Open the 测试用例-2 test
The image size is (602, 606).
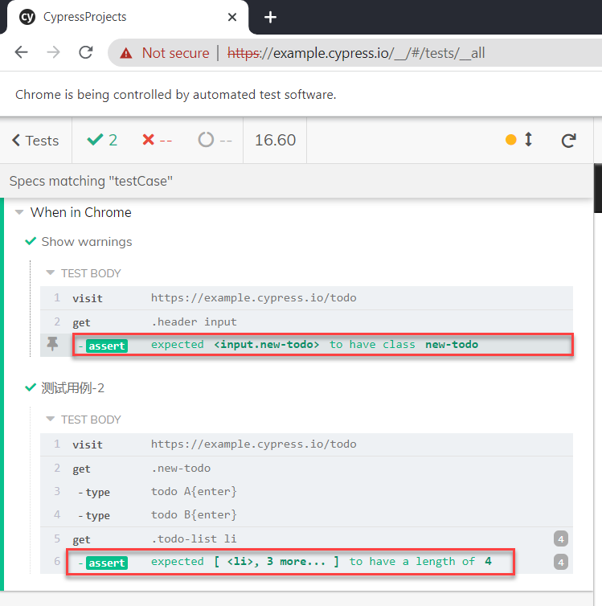pyautogui.click(x=72, y=388)
